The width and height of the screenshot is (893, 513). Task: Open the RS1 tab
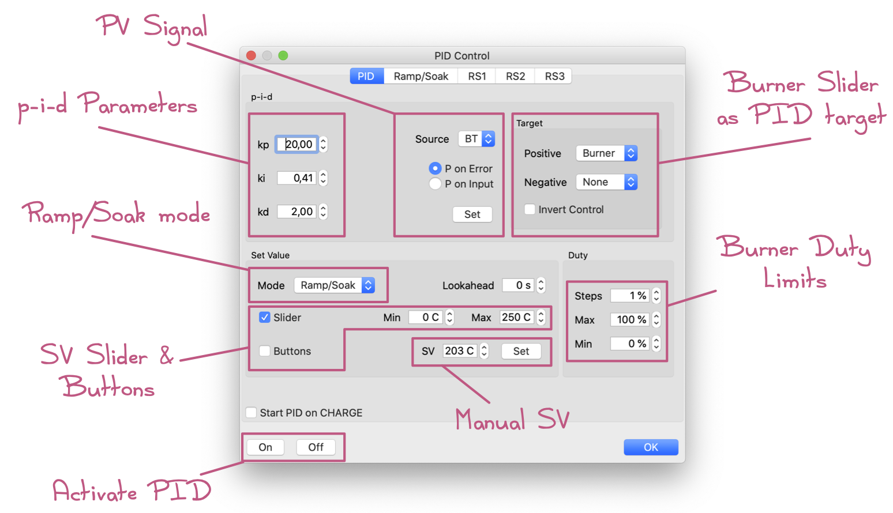[476, 76]
